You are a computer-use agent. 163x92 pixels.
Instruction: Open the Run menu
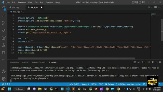pyautogui.click(x=41, y=2)
